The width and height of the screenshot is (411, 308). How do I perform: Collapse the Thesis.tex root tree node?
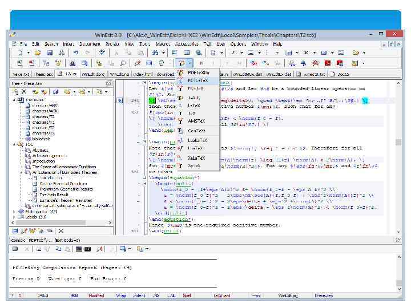pyautogui.click(x=14, y=100)
